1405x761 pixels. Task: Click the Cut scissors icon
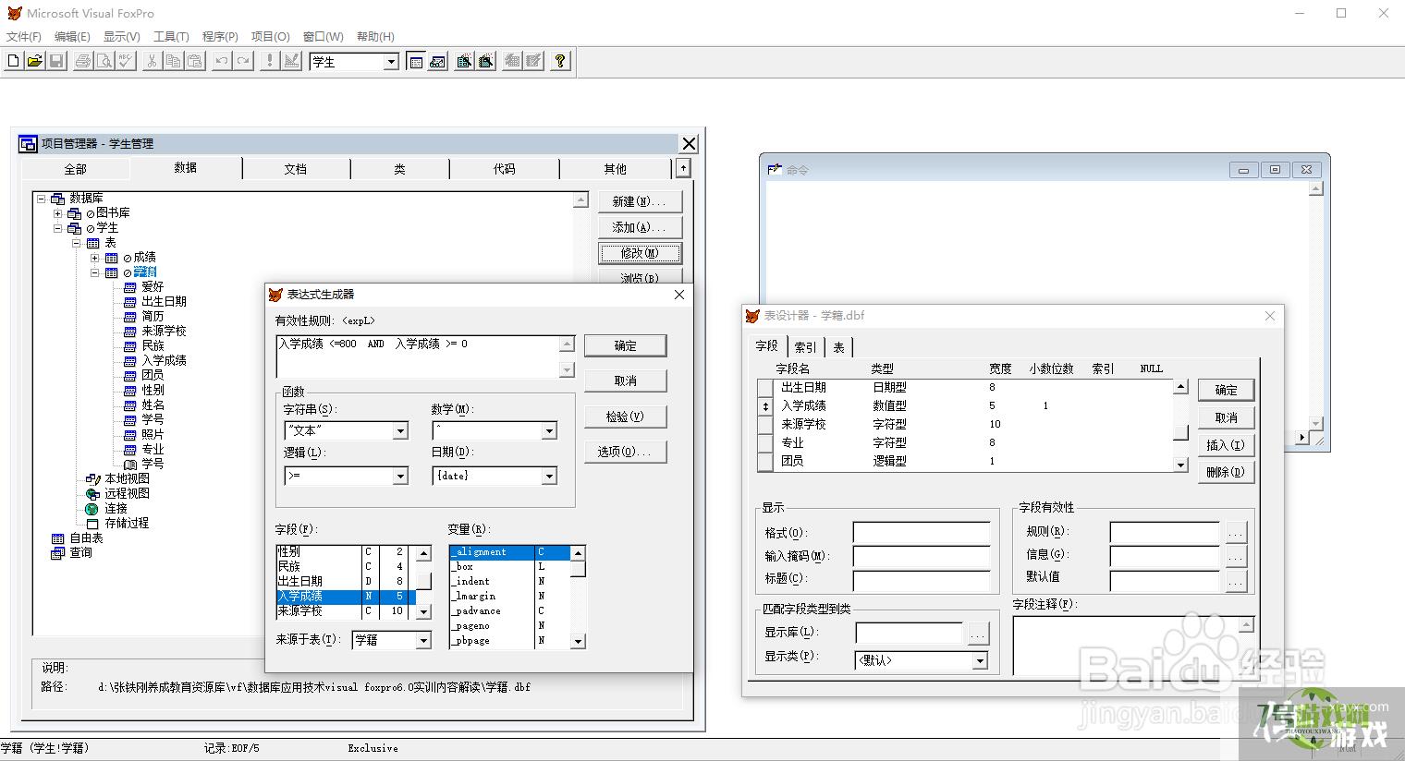tap(153, 61)
